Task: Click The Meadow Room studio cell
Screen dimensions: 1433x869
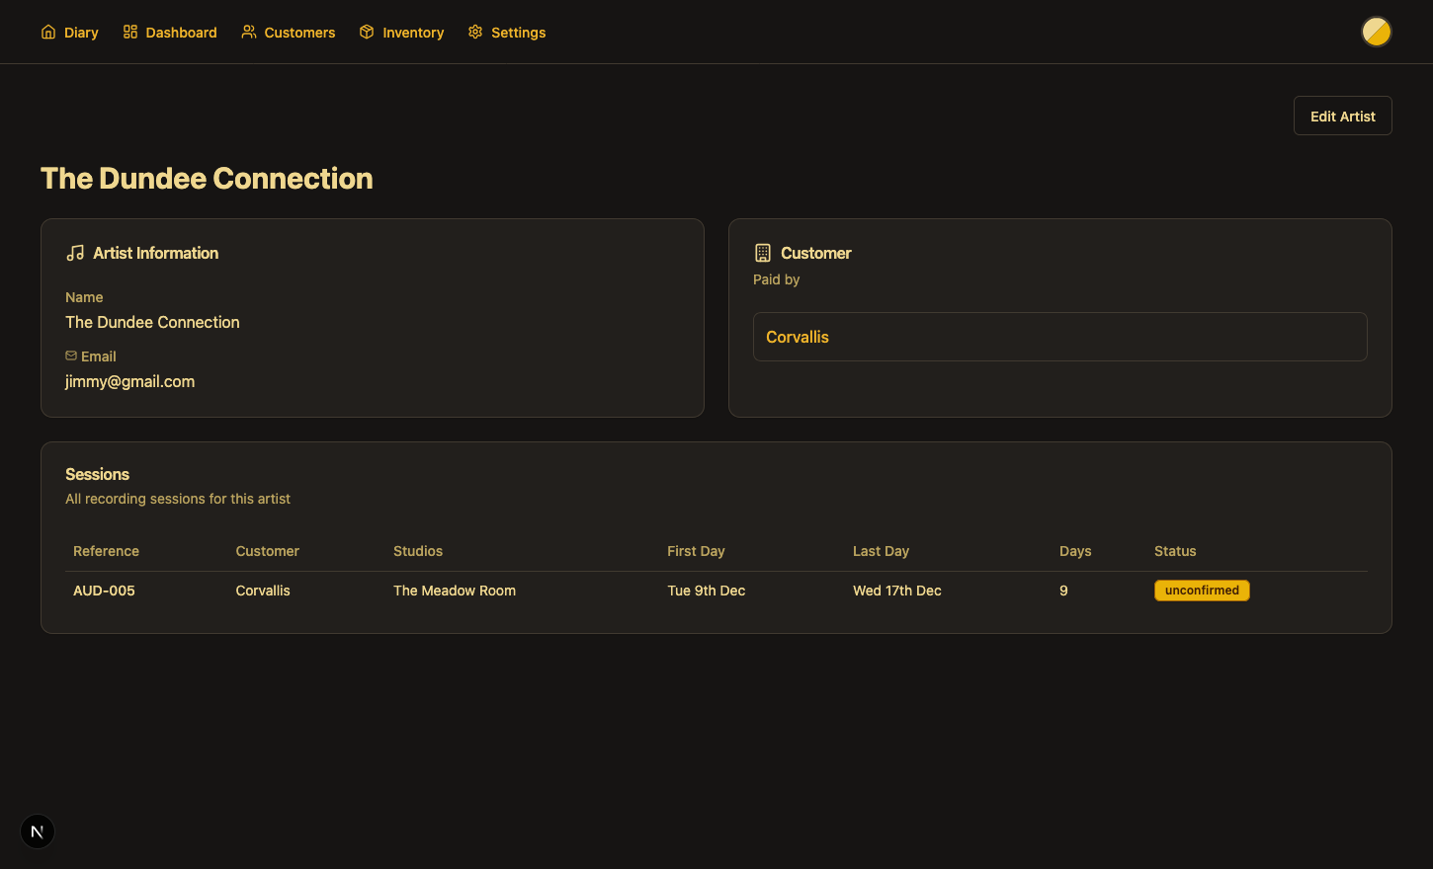Action: pos(455,591)
